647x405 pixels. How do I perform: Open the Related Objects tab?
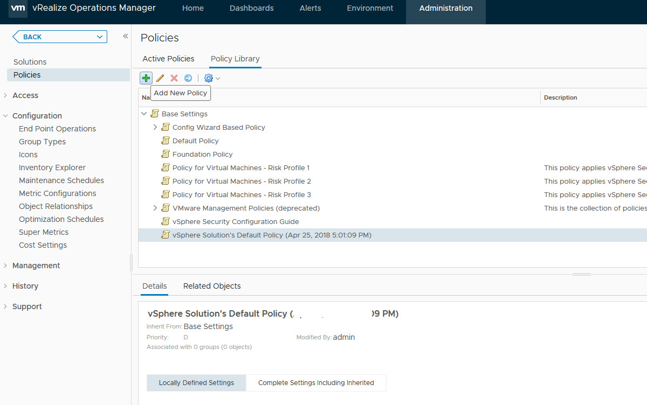[212, 286]
